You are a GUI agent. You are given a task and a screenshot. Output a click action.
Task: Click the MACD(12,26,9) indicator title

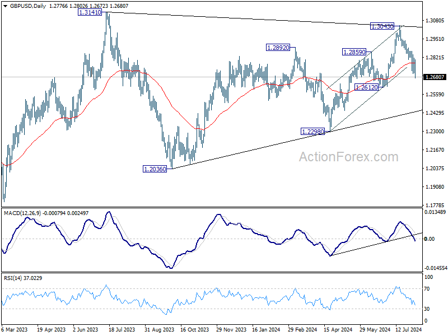pos(22,213)
